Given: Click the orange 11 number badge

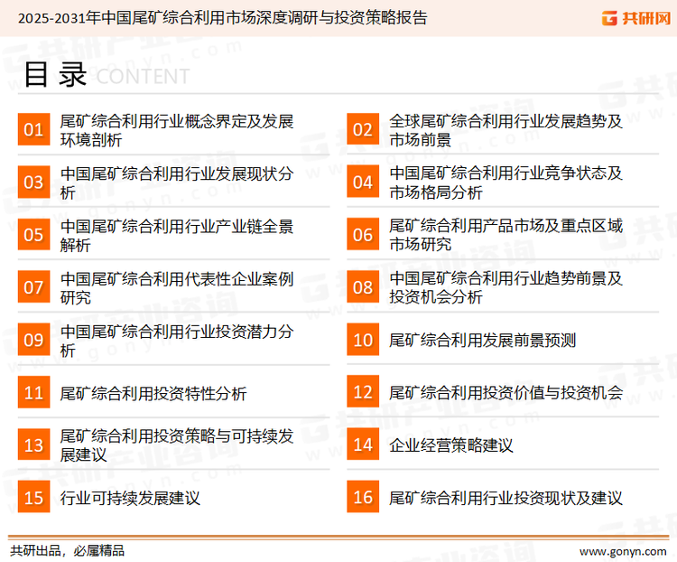Looking at the screenshot, I should 33,392.
